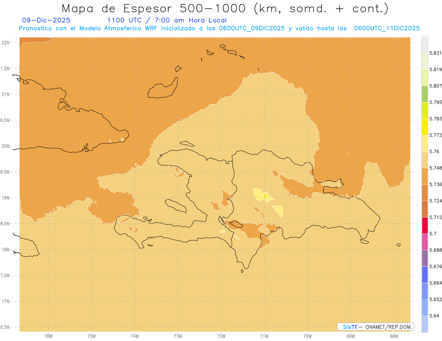Click the colorbar value '5.652'
Viewport: 442px width, 341px height.
pyautogui.click(x=435, y=299)
